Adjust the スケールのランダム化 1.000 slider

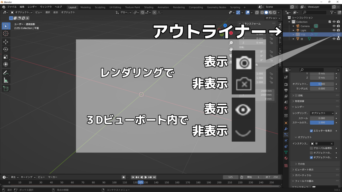tap(322, 123)
